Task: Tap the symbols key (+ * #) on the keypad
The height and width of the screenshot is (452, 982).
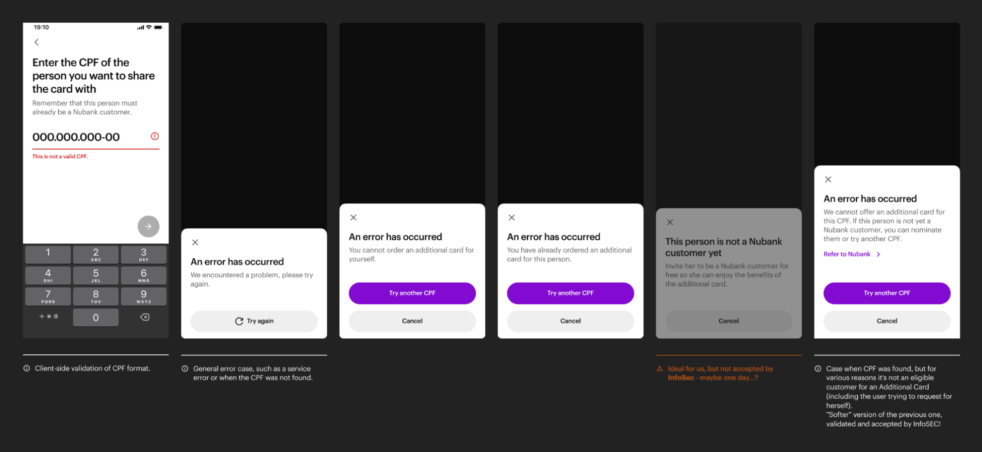Action: (48, 317)
